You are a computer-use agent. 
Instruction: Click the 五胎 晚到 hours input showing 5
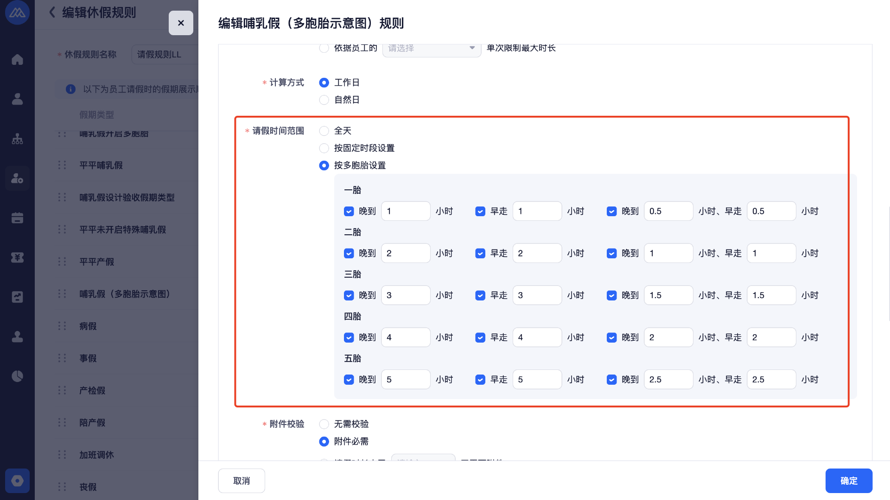click(406, 380)
